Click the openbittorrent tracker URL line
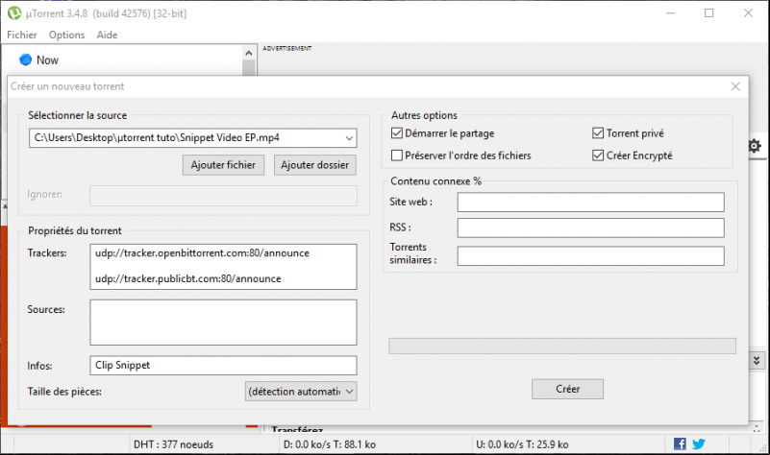 pos(202,253)
